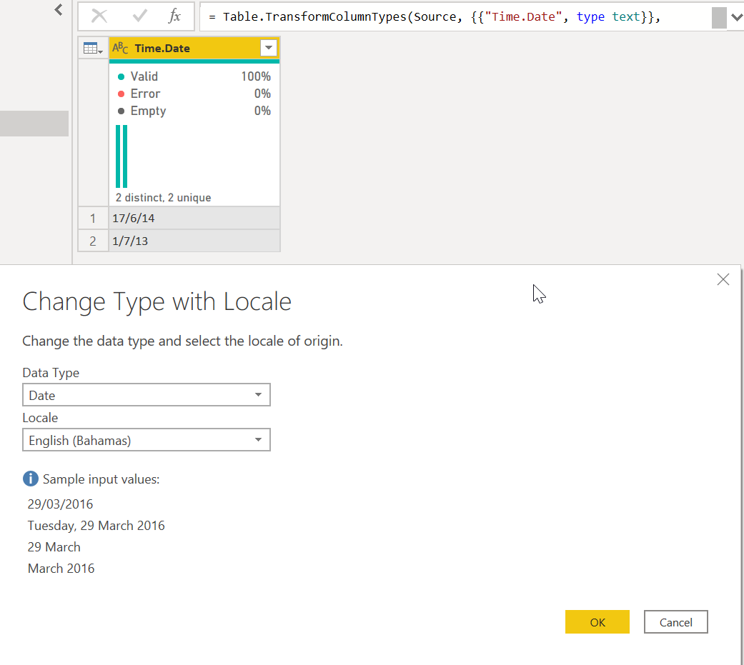Select row number 2 in the grid
Viewport: 744px width, 665px height.
click(x=93, y=241)
